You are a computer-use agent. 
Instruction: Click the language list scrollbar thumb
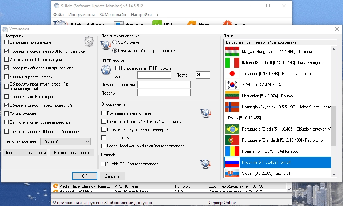(x=334, y=126)
